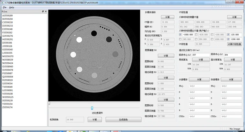
Task: Click the 钨珠中心(x) field showing 257
Action: pyautogui.click(x=201, y=55)
